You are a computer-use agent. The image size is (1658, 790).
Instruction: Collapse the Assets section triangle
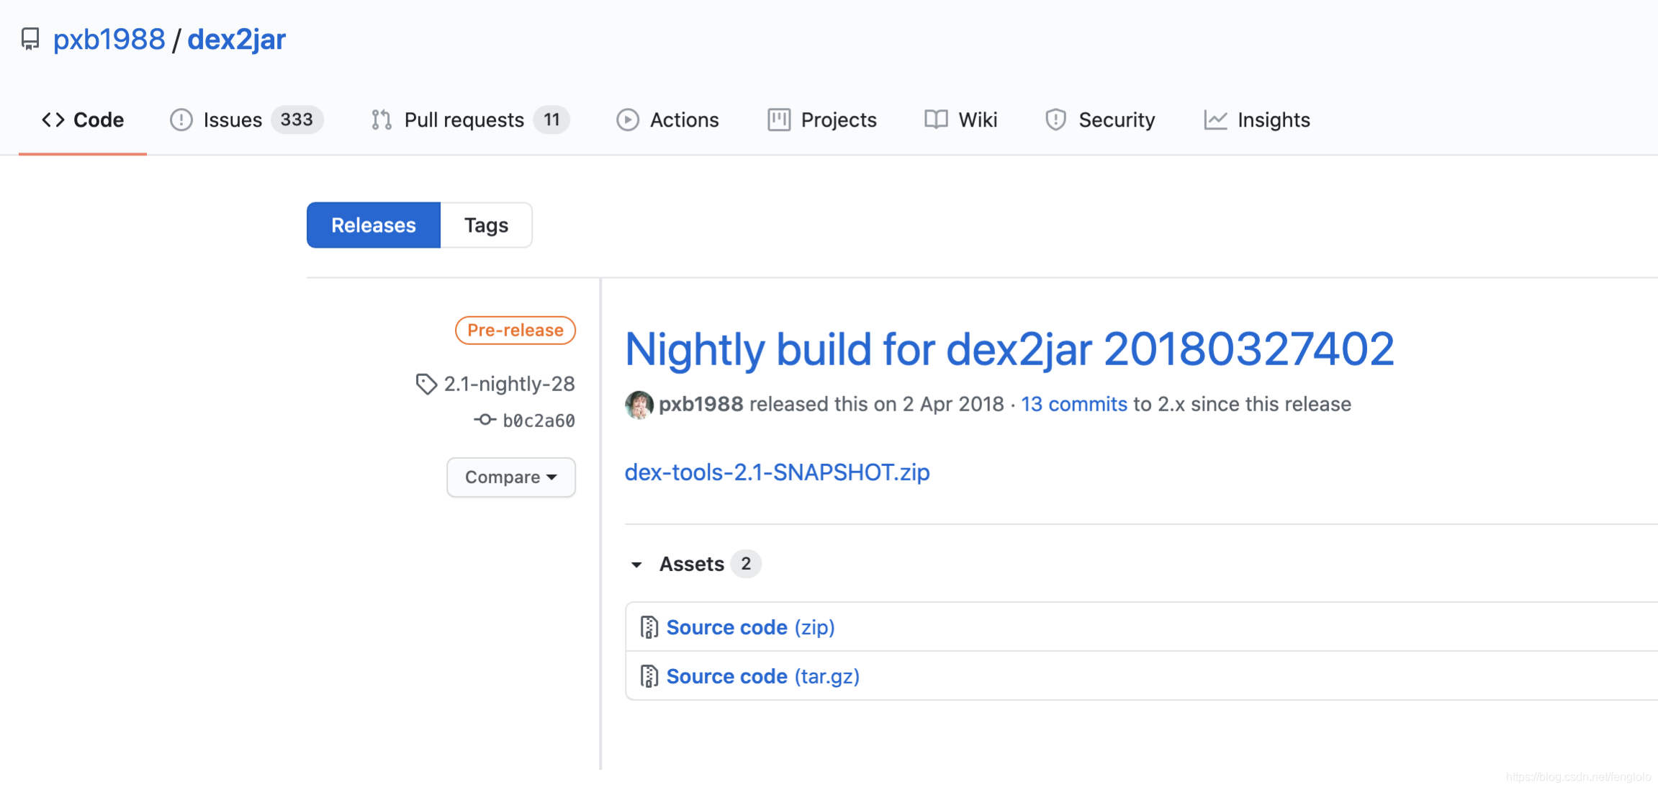click(636, 565)
